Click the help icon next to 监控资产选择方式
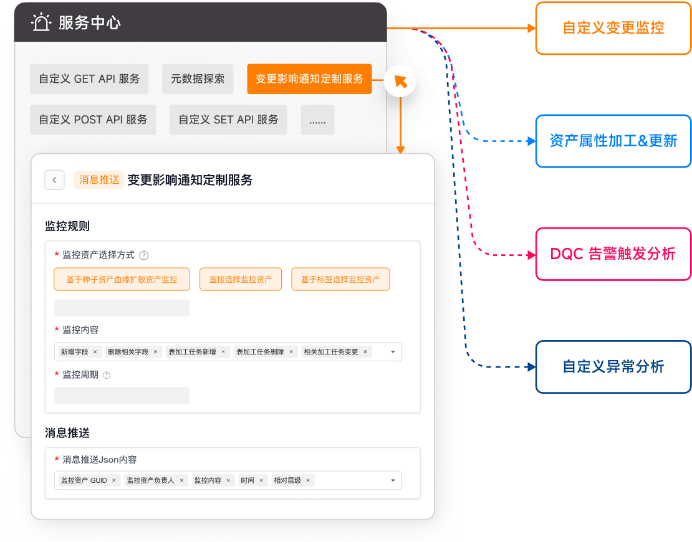Screen dimensions: 692x542 pos(144,255)
